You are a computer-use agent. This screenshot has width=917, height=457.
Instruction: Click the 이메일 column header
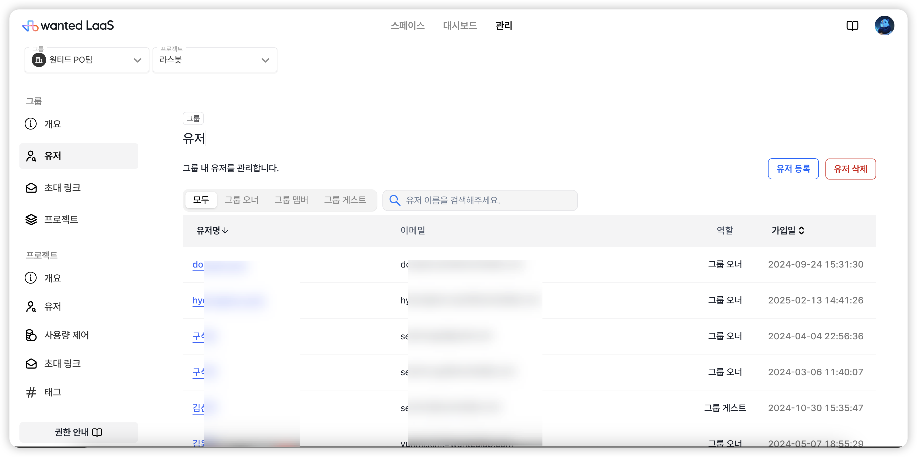tap(413, 230)
